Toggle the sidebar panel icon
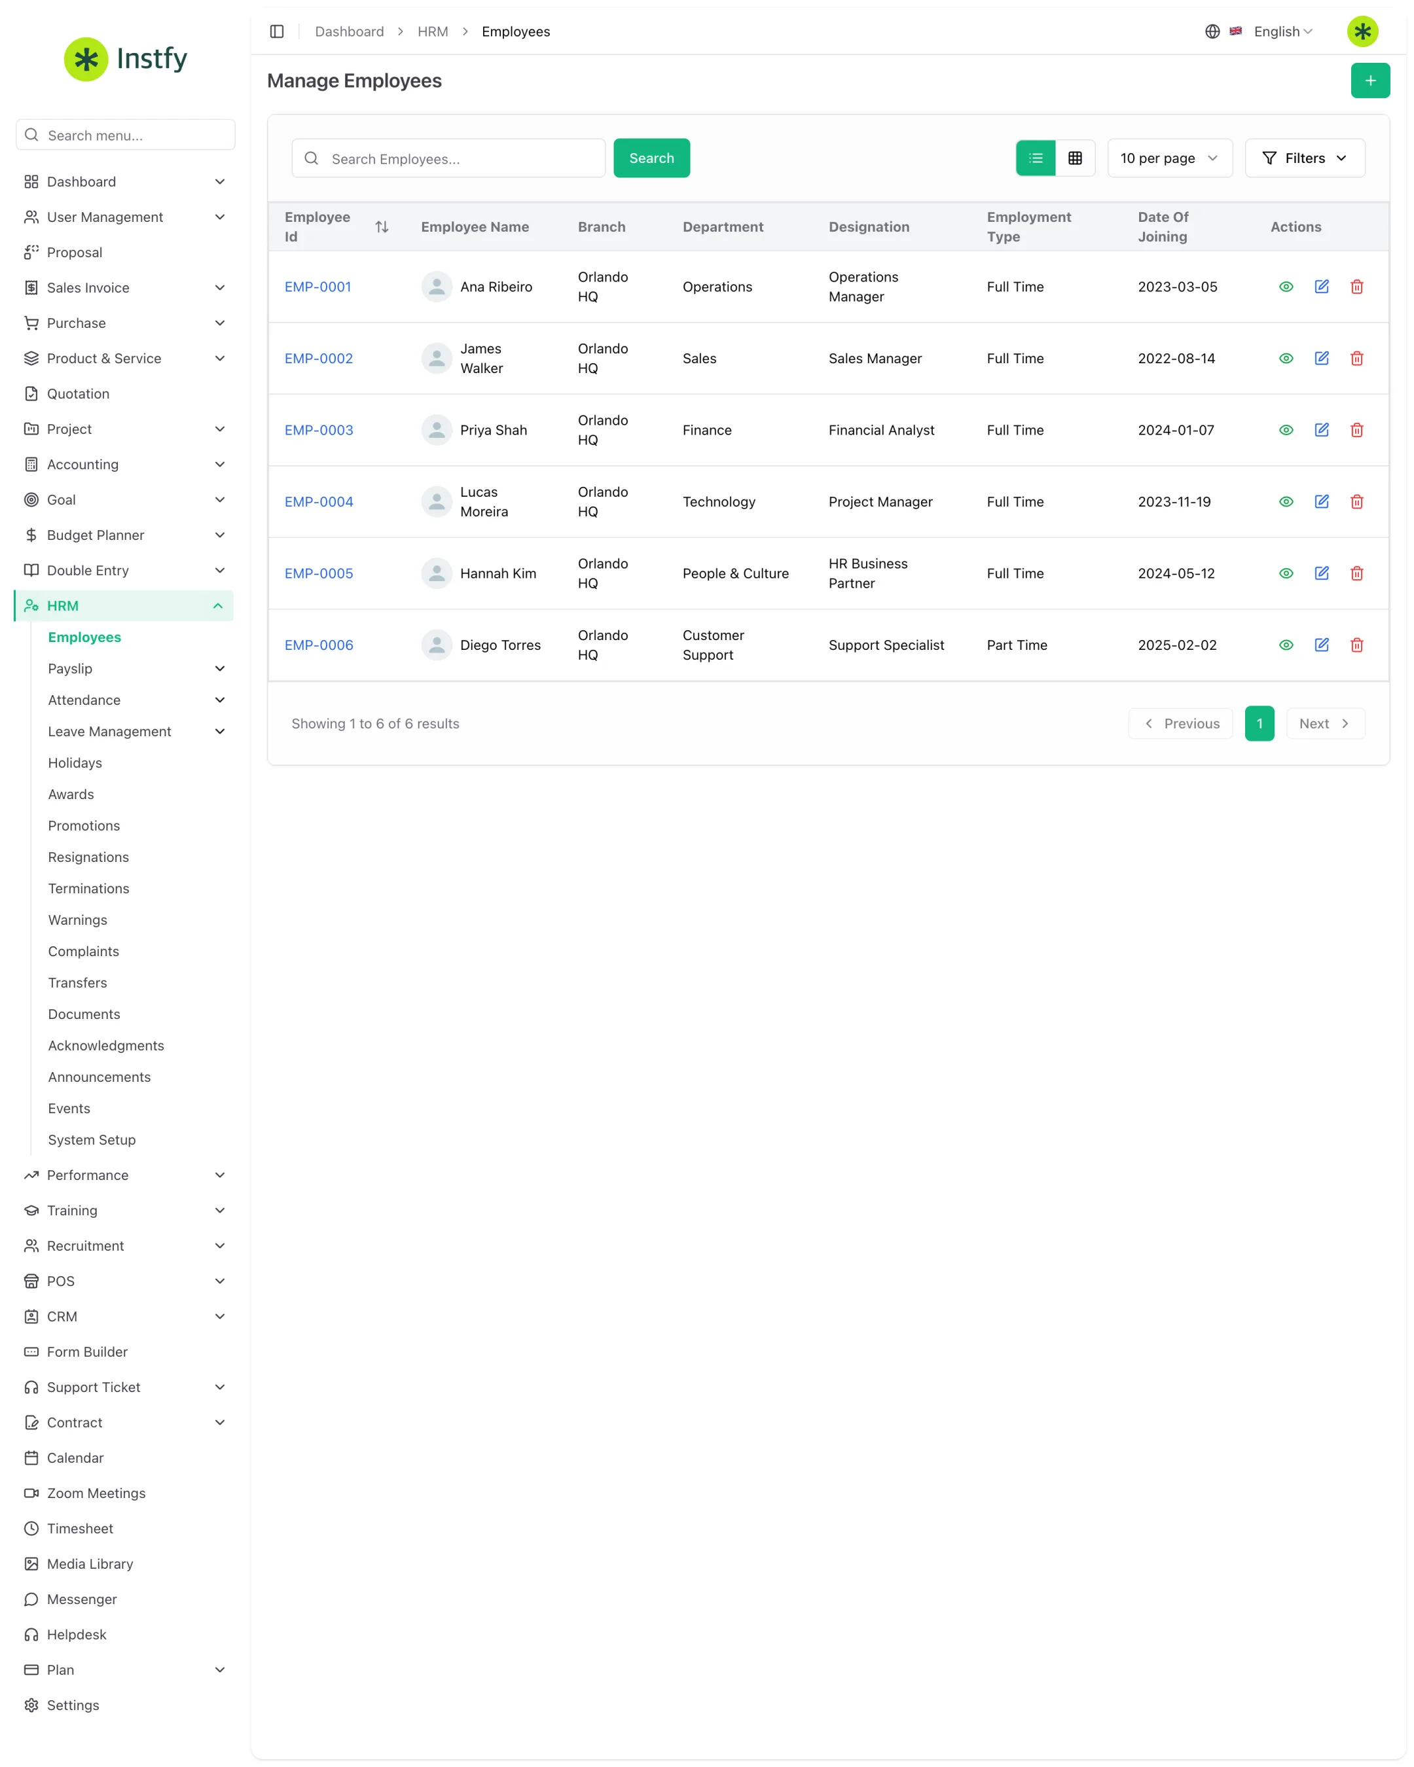This screenshot has width=1414, height=1767. (277, 31)
